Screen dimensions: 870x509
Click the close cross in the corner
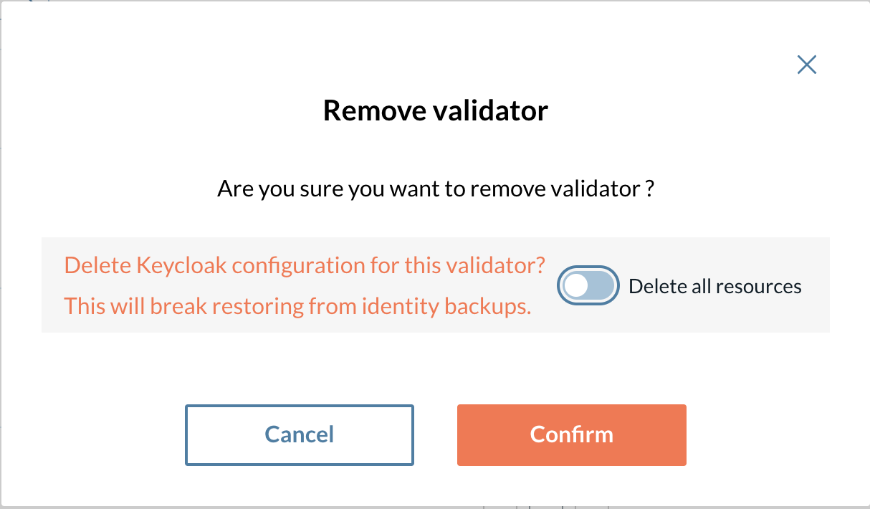[x=806, y=65]
